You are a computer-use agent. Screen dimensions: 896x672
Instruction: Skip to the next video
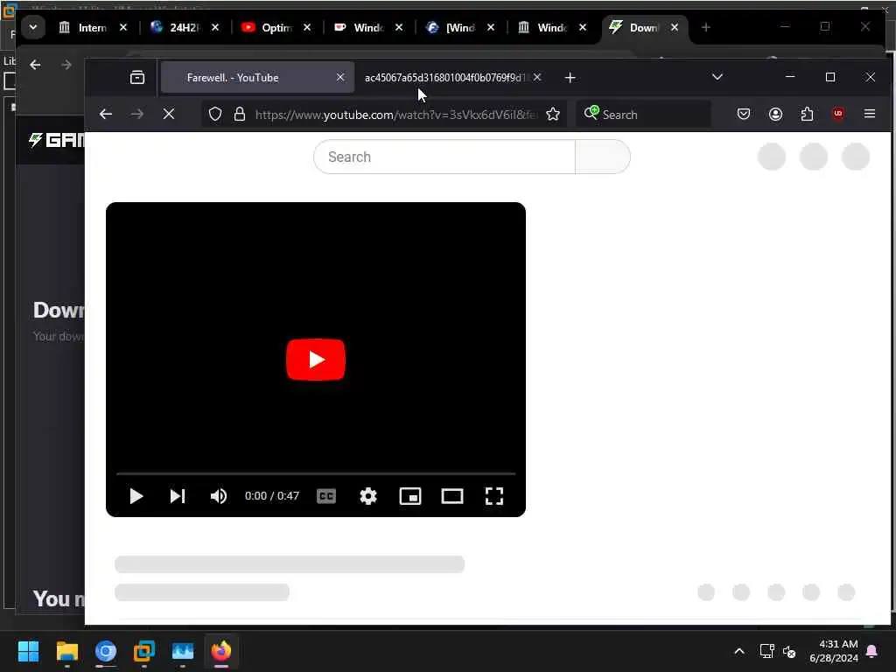click(x=178, y=496)
